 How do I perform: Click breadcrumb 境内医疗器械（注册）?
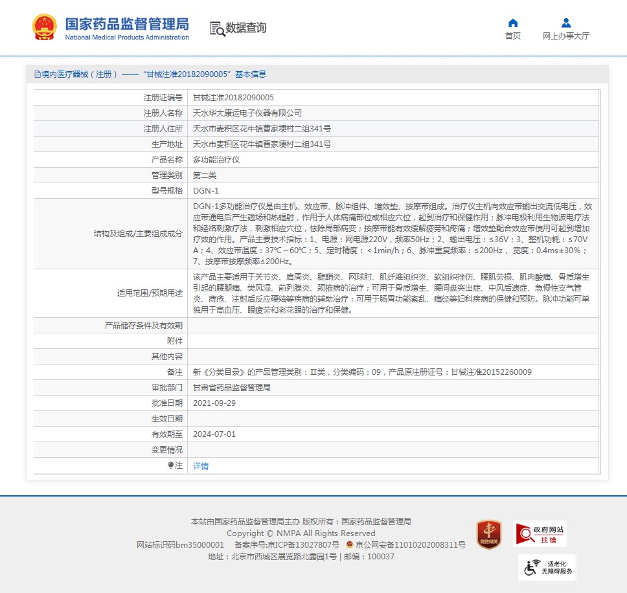[79, 74]
